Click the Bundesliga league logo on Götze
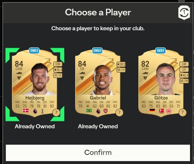The width and height of the screenshot is (194, 164). click(161, 111)
